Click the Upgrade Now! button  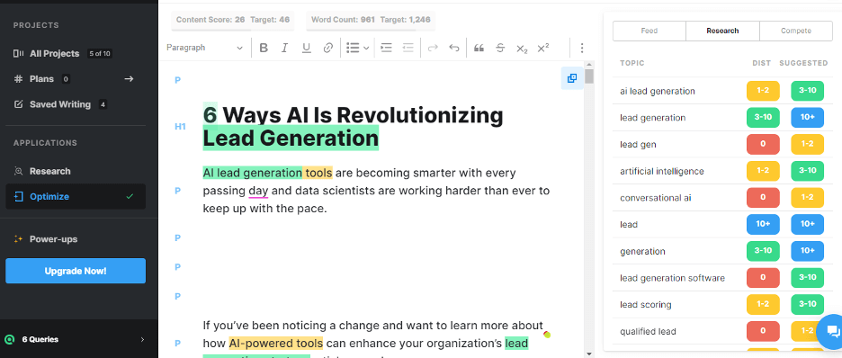point(76,271)
